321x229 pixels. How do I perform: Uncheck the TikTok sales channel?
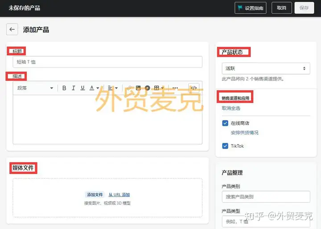click(x=225, y=146)
